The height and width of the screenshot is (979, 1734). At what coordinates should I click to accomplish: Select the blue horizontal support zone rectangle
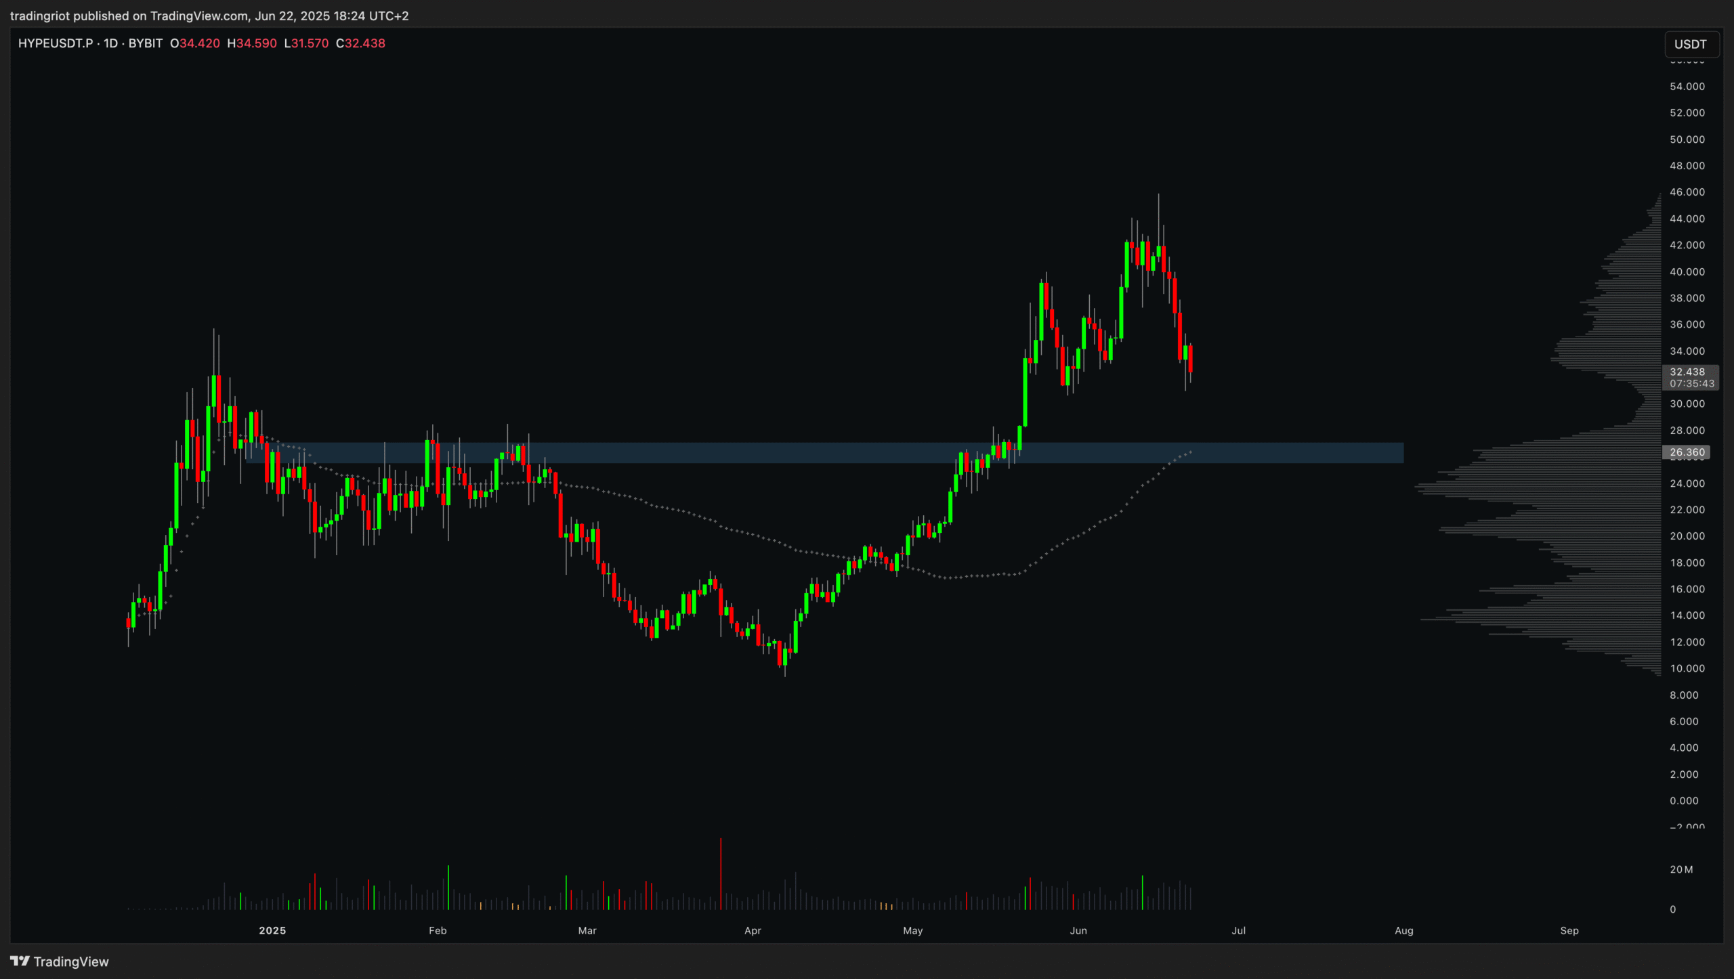(x=825, y=453)
